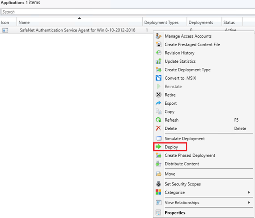Click the red Delete X icon
The height and width of the screenshot is (218, 255).
pyautogui.click(x=158, y=128)
